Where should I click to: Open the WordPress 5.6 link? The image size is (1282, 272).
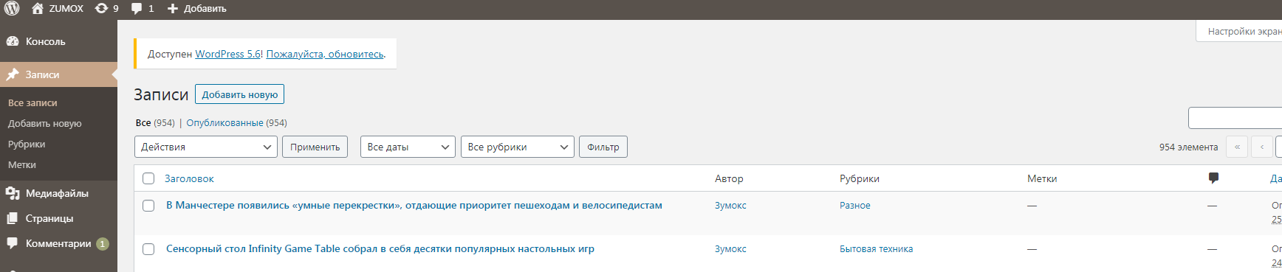(227, 54)
